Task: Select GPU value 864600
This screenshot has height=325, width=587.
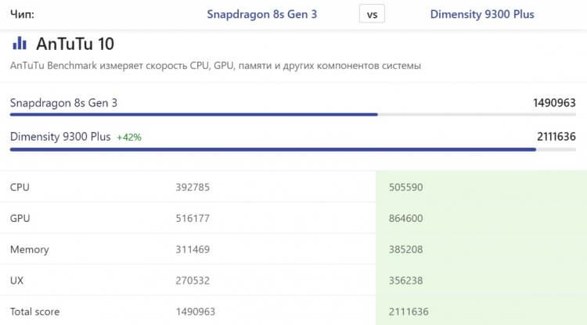Action: pyautogui.click(x=405, y=218)
